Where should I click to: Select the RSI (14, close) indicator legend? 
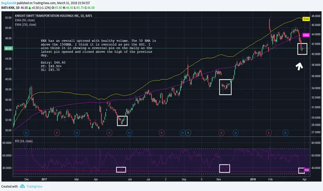(24, 141)
